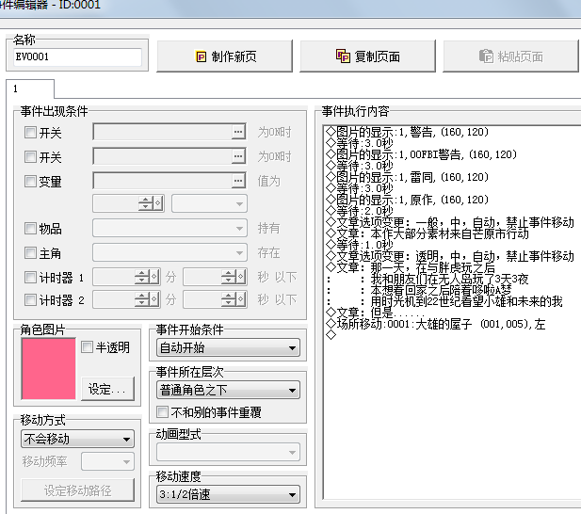Viewport: 581px width, 514px height.
Task: Enable the second 开关 condition checkbox
Action: pyautogui.click(x=30, y=156)
